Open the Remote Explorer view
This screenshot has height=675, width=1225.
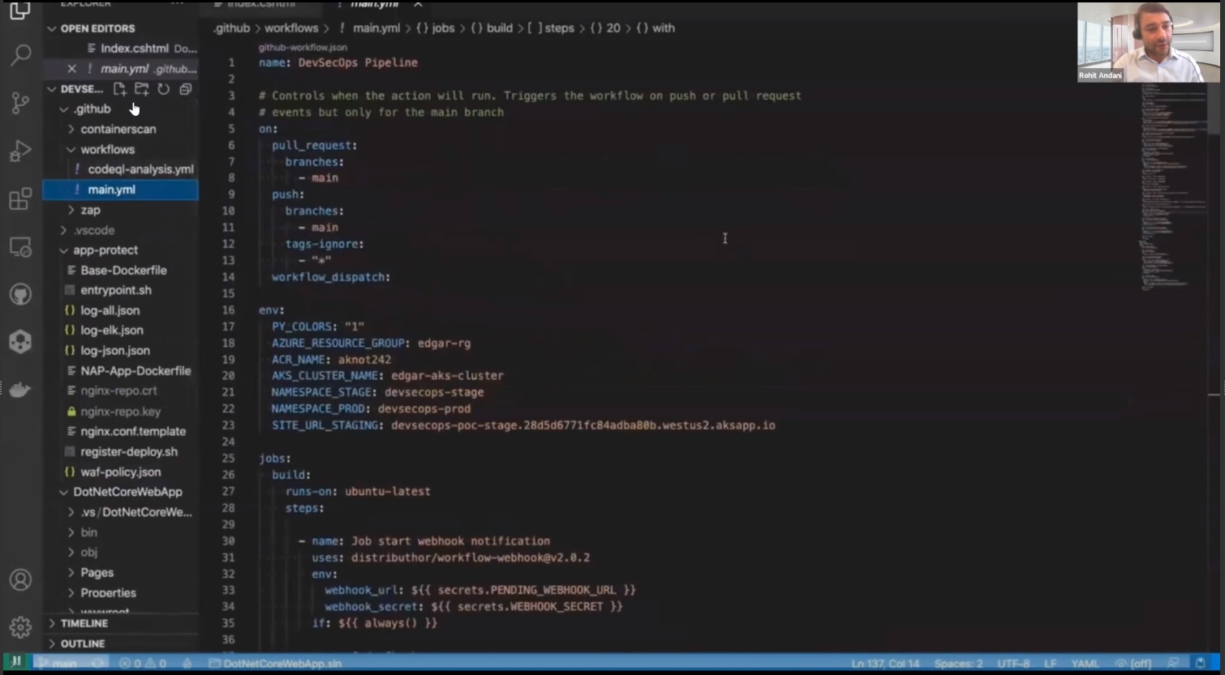tap(20, 246)
